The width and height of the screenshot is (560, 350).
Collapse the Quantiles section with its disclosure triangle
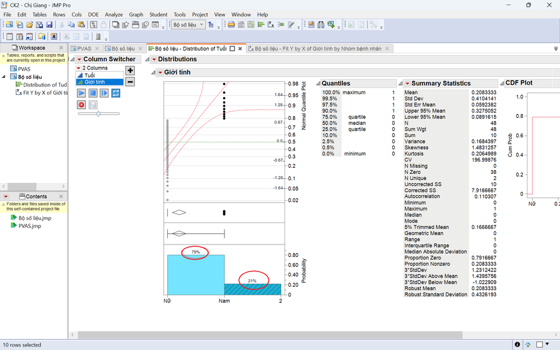(x=318, y=84)
